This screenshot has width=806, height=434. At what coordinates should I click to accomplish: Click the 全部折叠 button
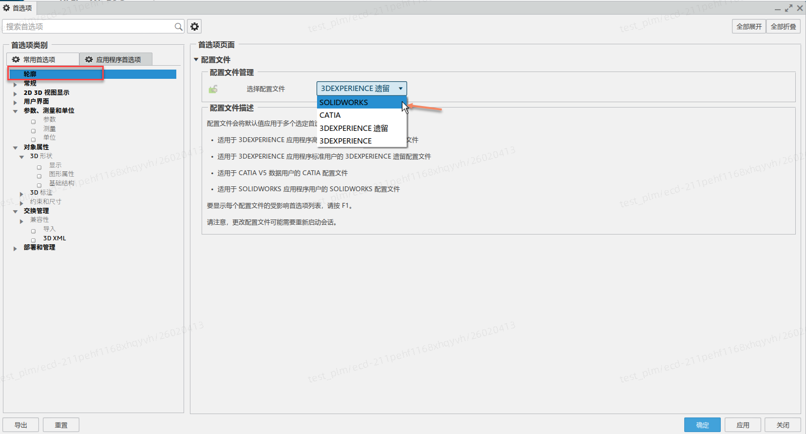coord(783,27)
